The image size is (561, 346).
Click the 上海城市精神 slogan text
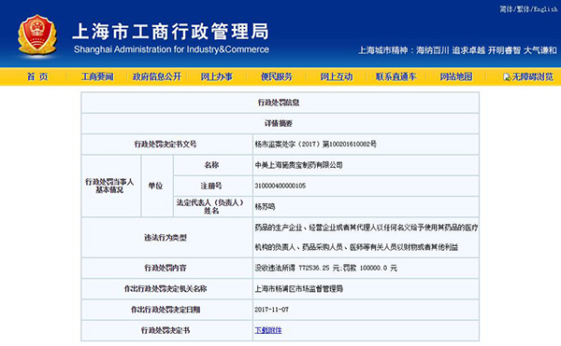click(457, 50)
